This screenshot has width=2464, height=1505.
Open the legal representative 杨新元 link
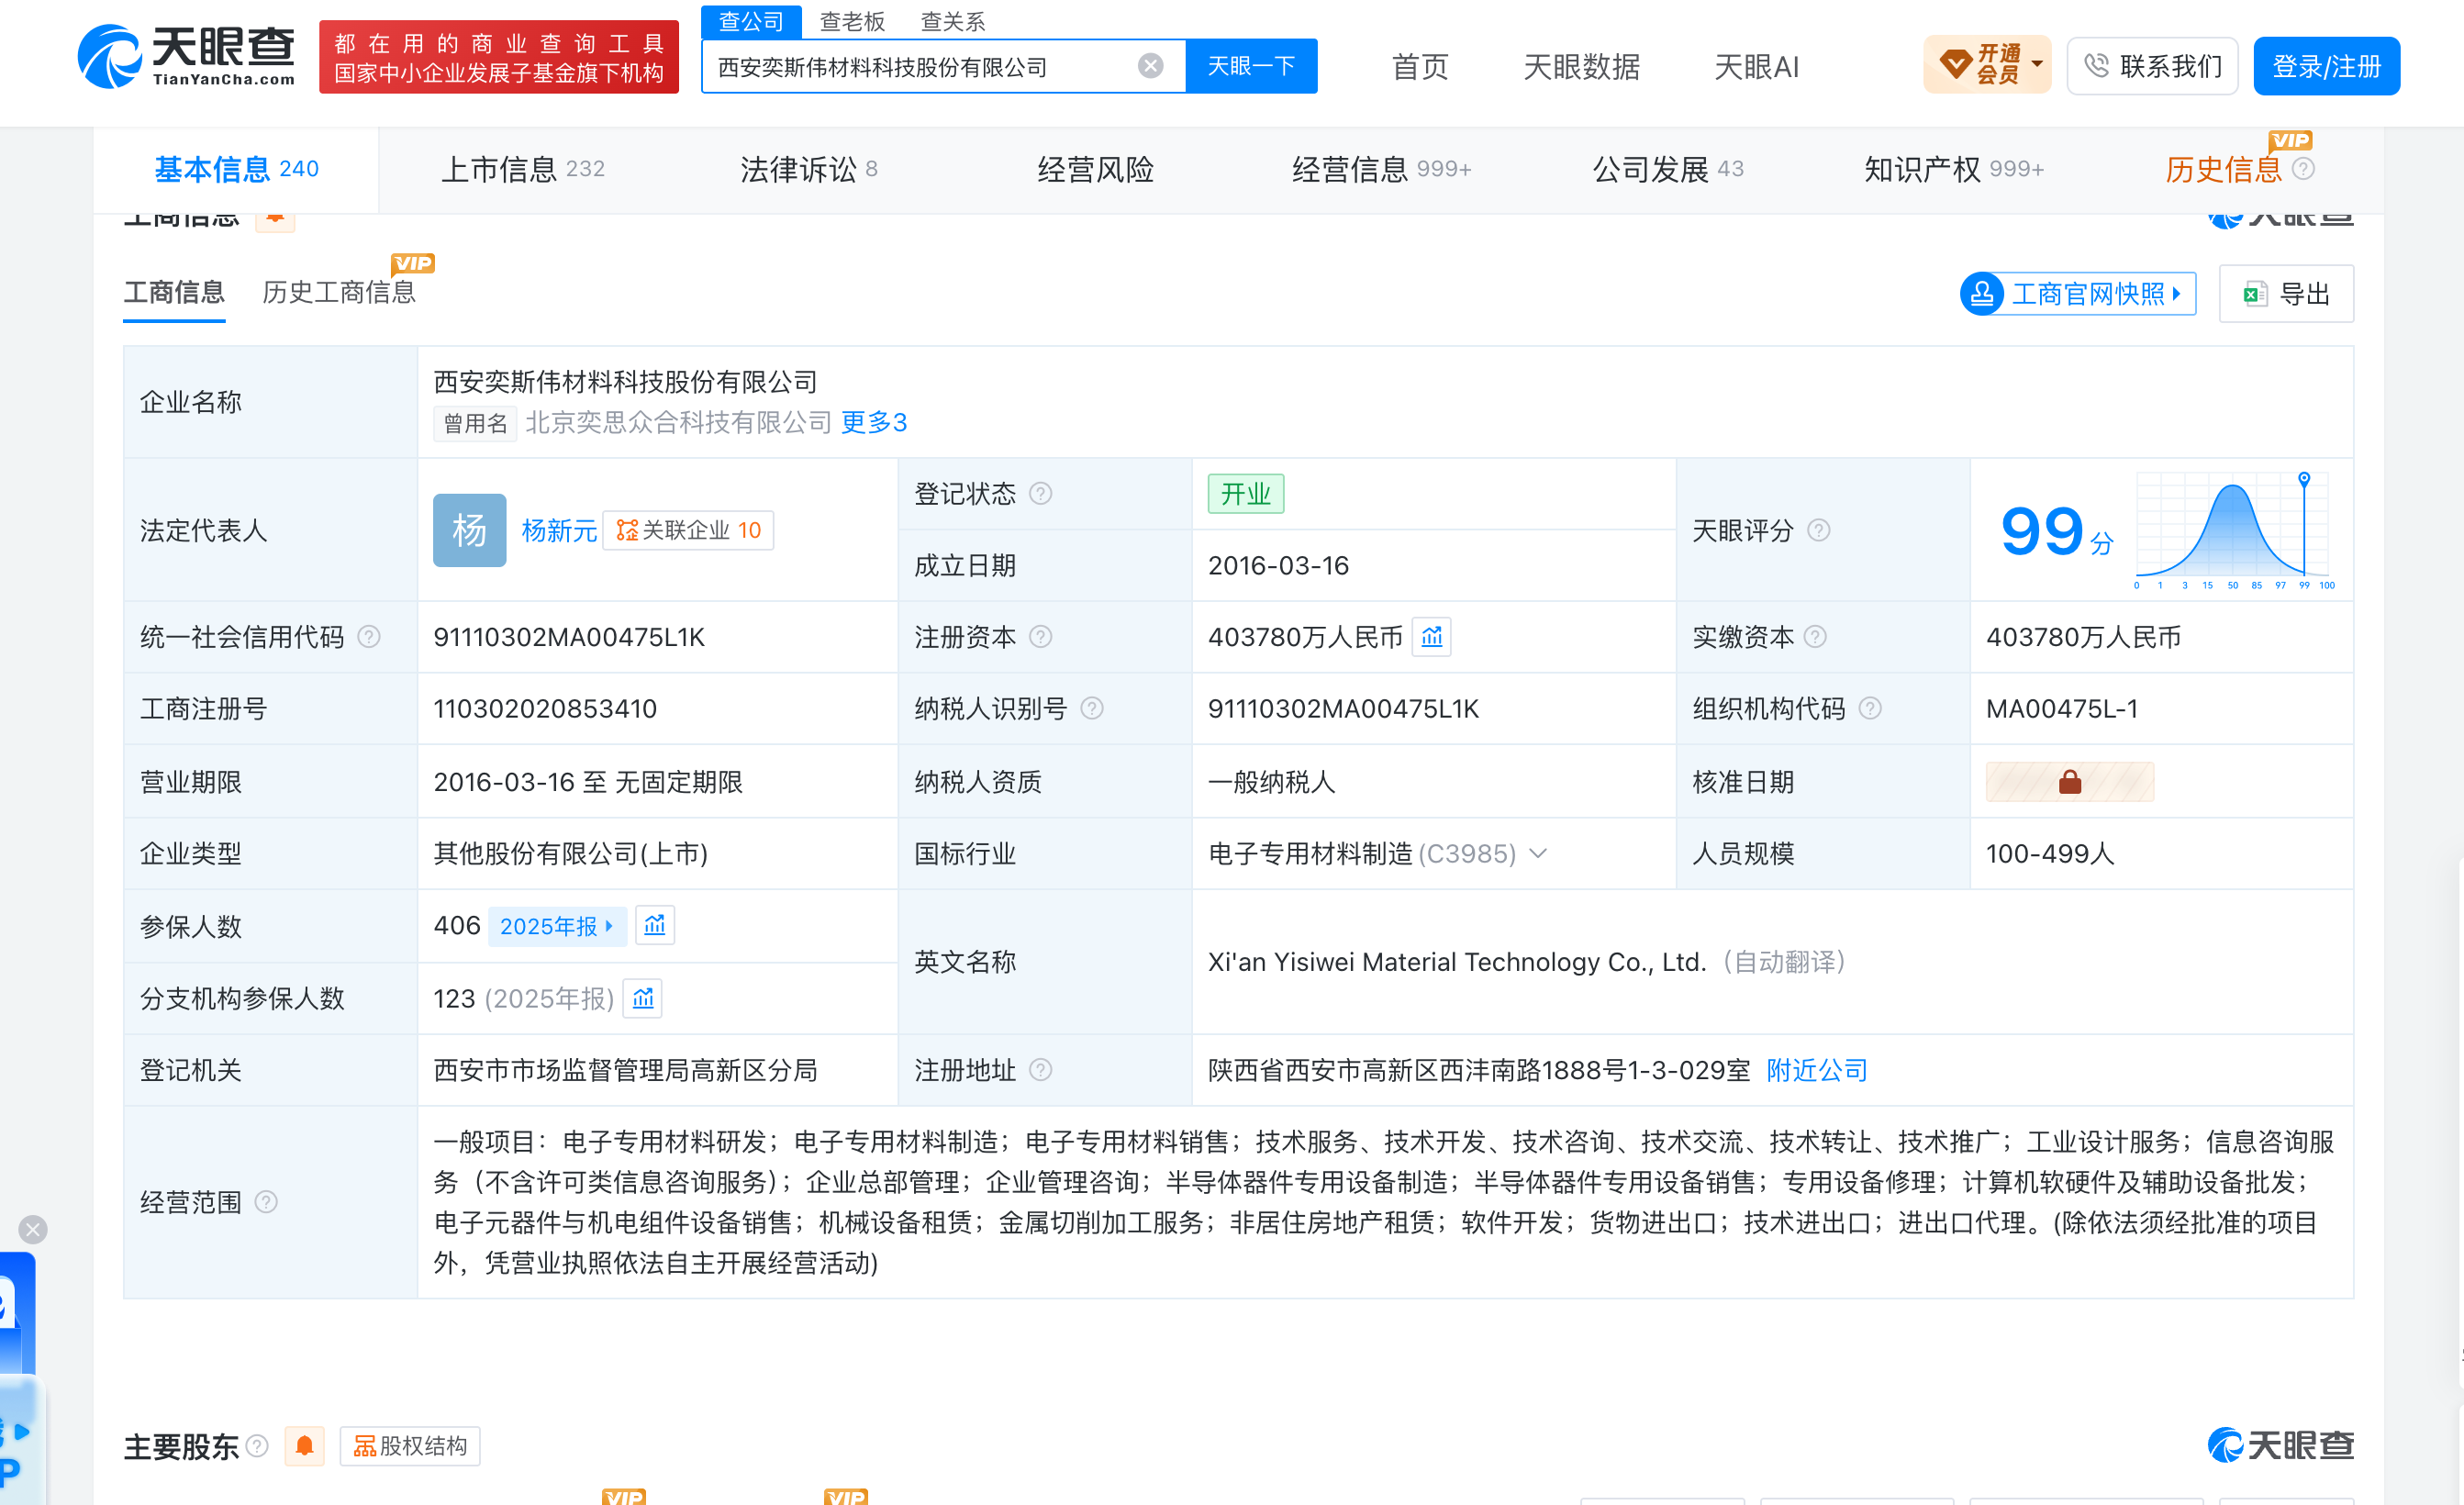click(559, 530)
